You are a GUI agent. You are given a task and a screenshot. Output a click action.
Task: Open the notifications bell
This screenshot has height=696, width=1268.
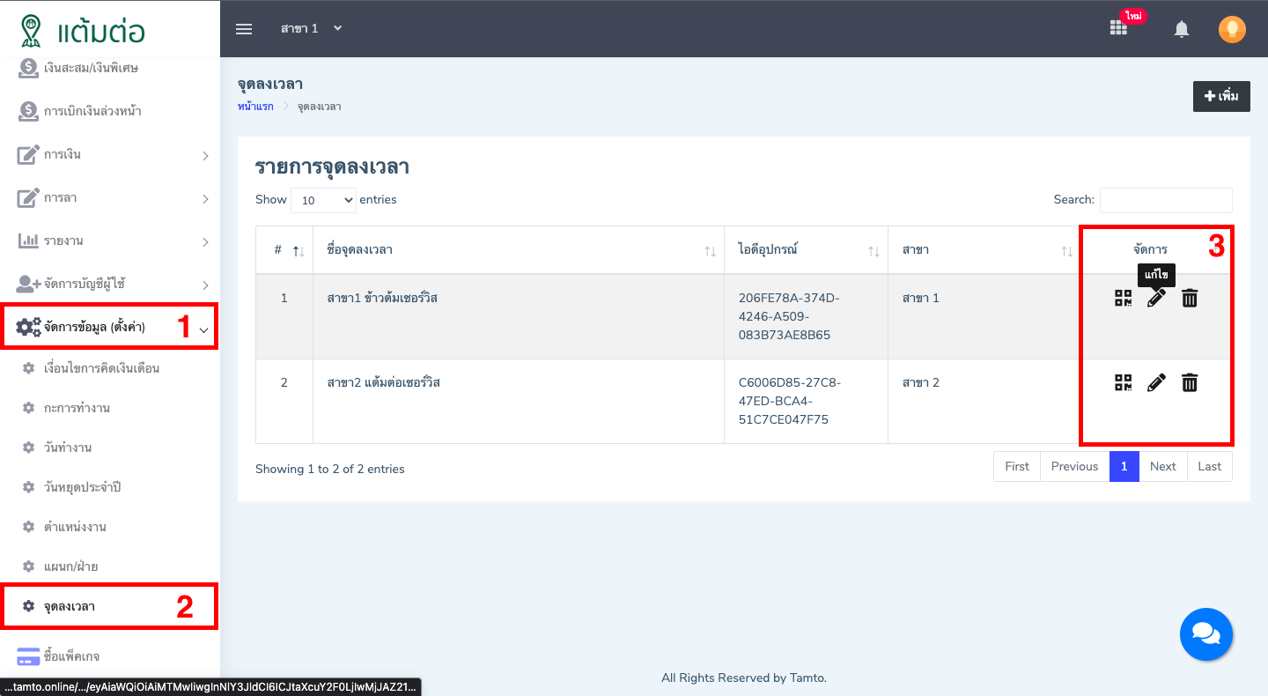click(1182, 29)
